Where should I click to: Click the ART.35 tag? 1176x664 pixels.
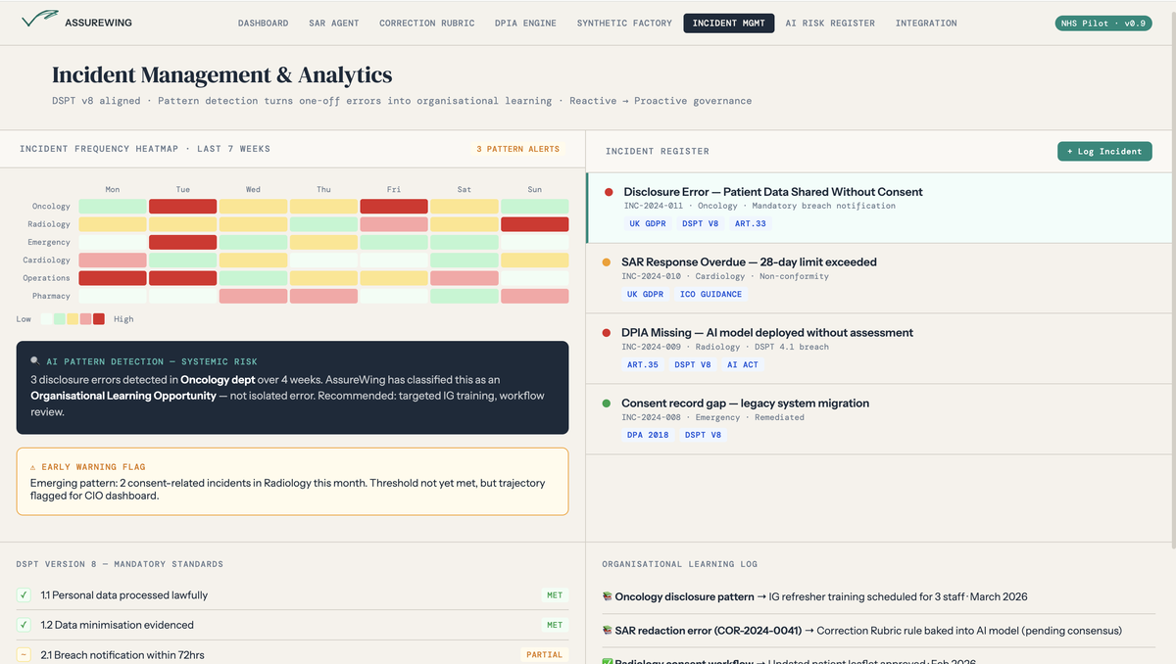643,364
